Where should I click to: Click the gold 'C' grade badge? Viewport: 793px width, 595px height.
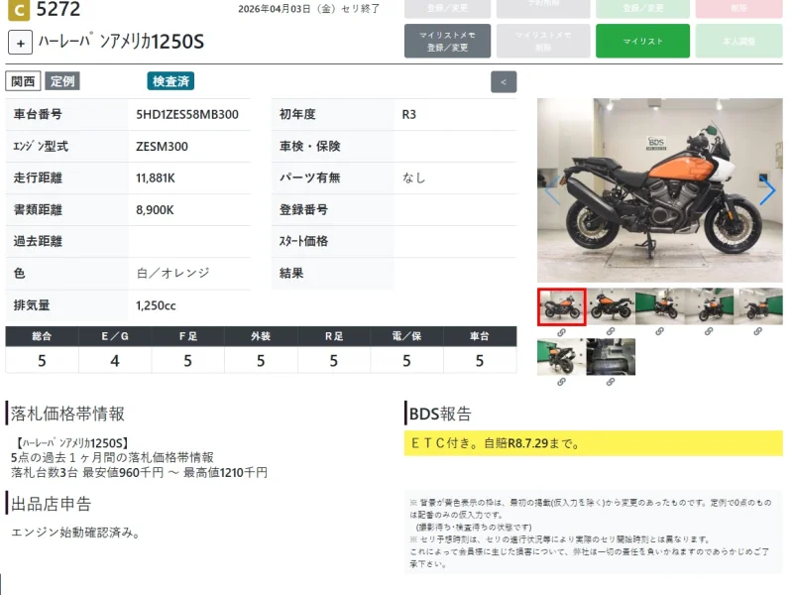[x=19, y=10]
